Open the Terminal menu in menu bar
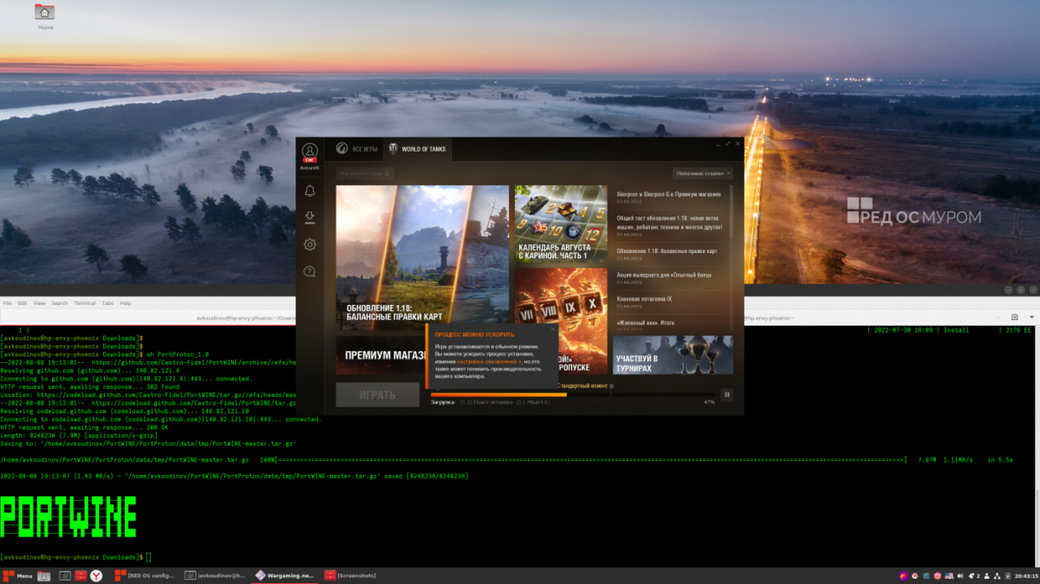The image size is (1040, 584). pos(84,303)
